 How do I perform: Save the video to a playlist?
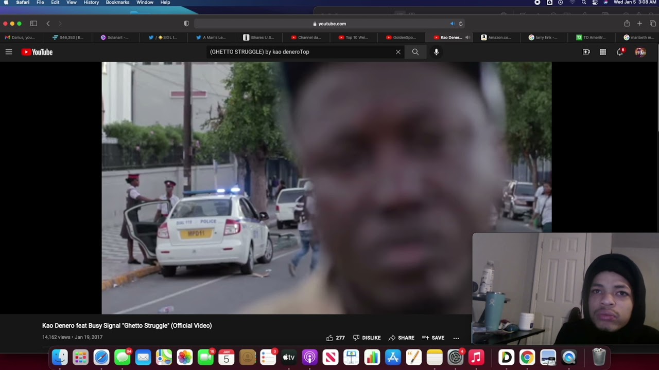tap(433, 338)
